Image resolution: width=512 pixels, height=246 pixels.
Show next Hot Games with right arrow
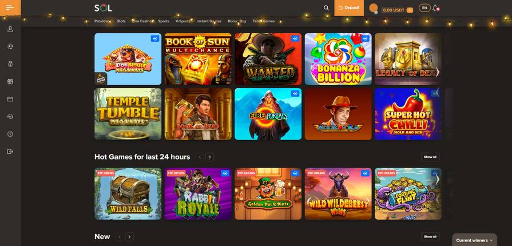click(209, 157)
